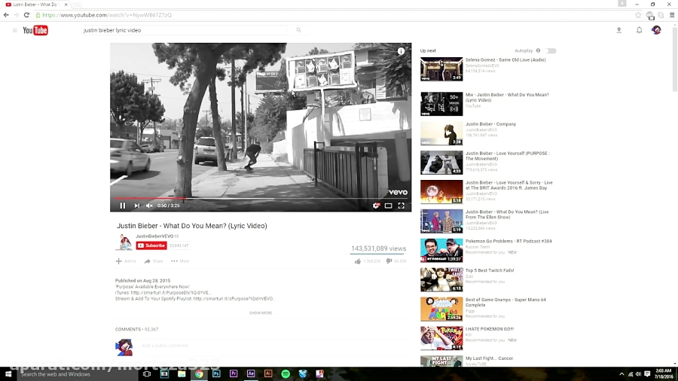Viewport: 678px width, 381px height.
Task: Toggle the Autoplay switch
Action: click(551, 51)
